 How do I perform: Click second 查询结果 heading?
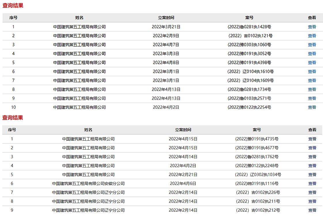pyautogui.click(x=13, y=118)
